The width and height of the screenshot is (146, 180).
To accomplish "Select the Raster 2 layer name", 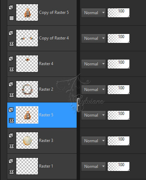I will pos(46,89).
